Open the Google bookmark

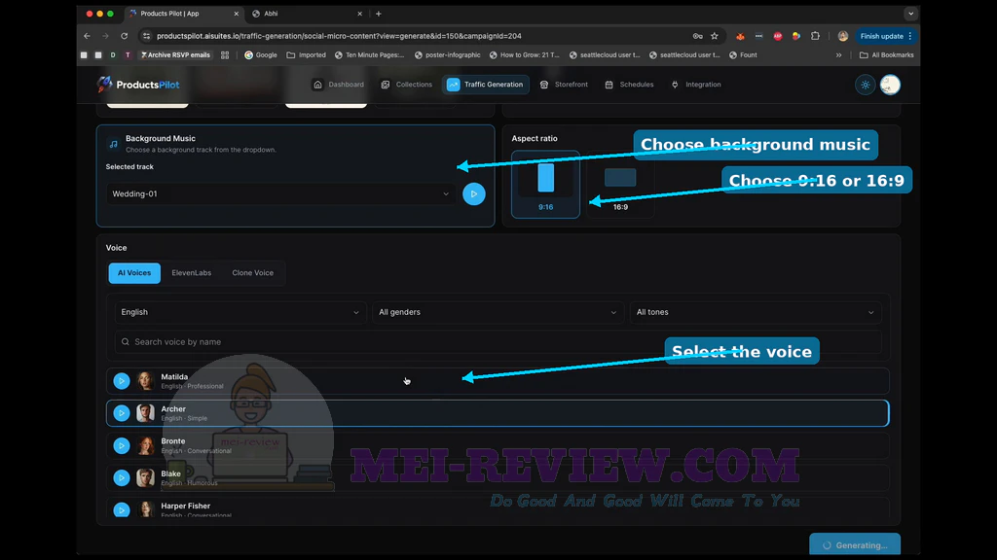[261, 55]
